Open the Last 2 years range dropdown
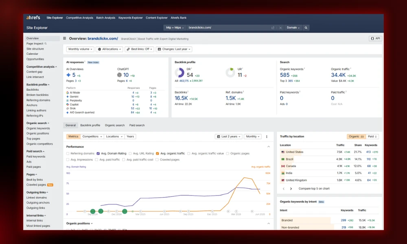 (x=229, y=136)
